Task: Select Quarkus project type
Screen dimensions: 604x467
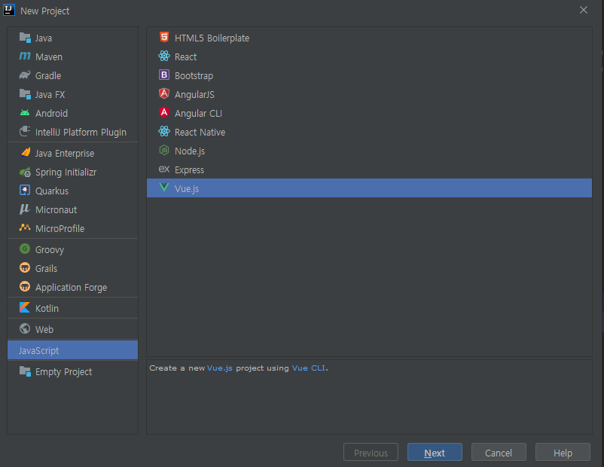Action: (x=72, y=191)
